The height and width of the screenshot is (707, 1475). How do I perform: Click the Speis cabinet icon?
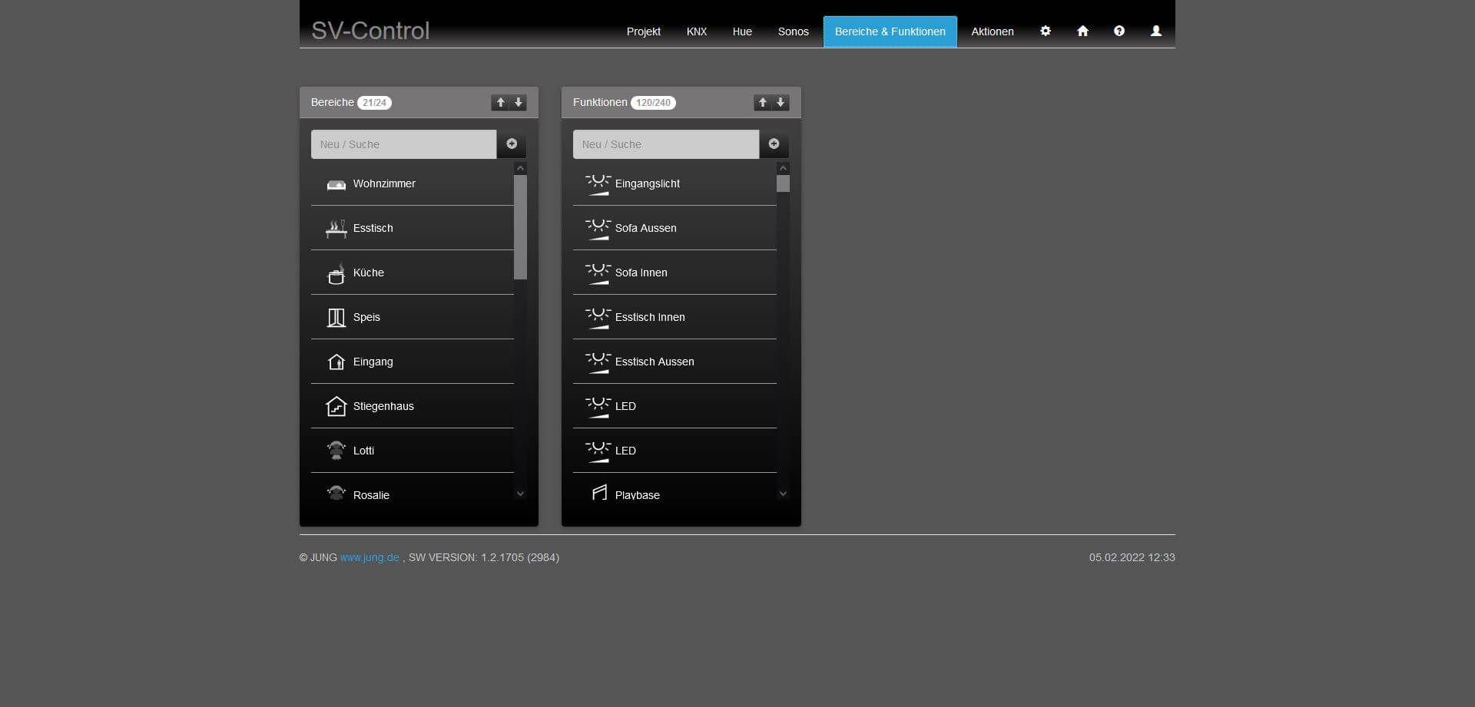[336, 318]
